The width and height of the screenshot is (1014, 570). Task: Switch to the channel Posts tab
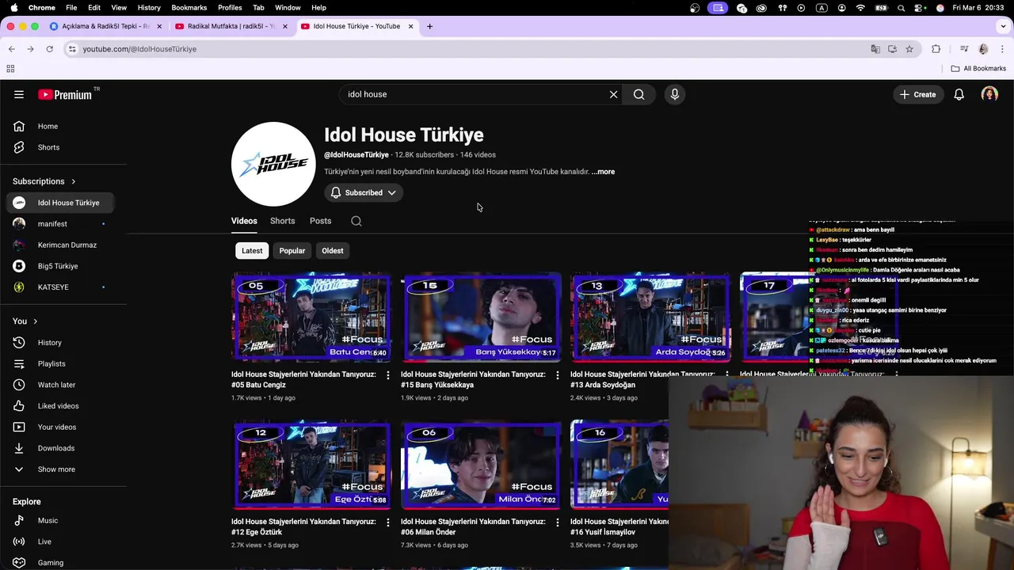tap(321, 221)
